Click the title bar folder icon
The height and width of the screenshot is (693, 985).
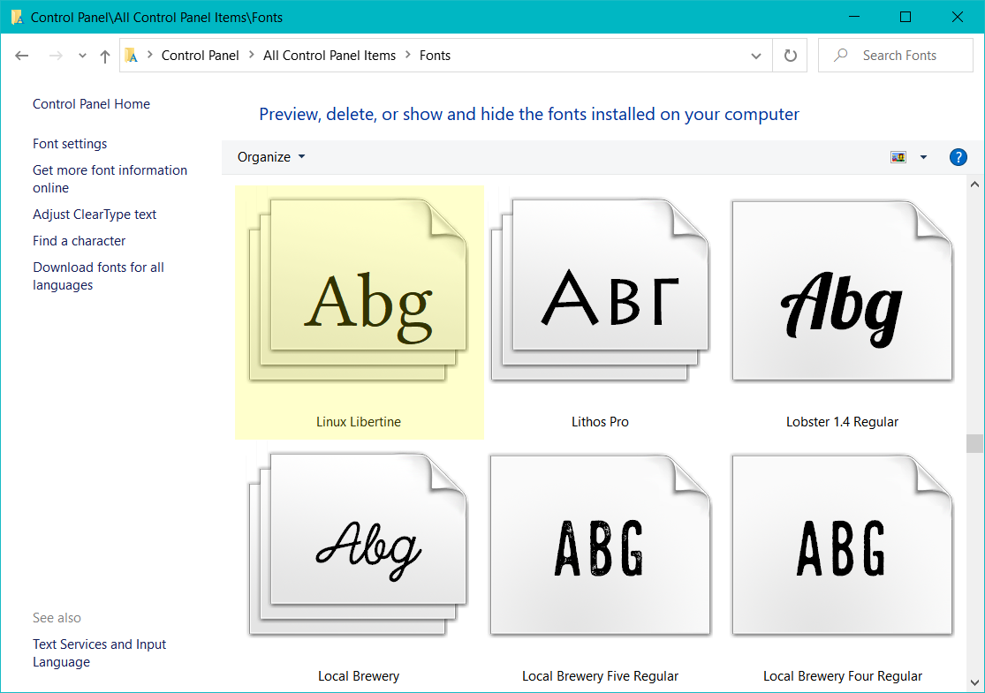pos(17,17)
